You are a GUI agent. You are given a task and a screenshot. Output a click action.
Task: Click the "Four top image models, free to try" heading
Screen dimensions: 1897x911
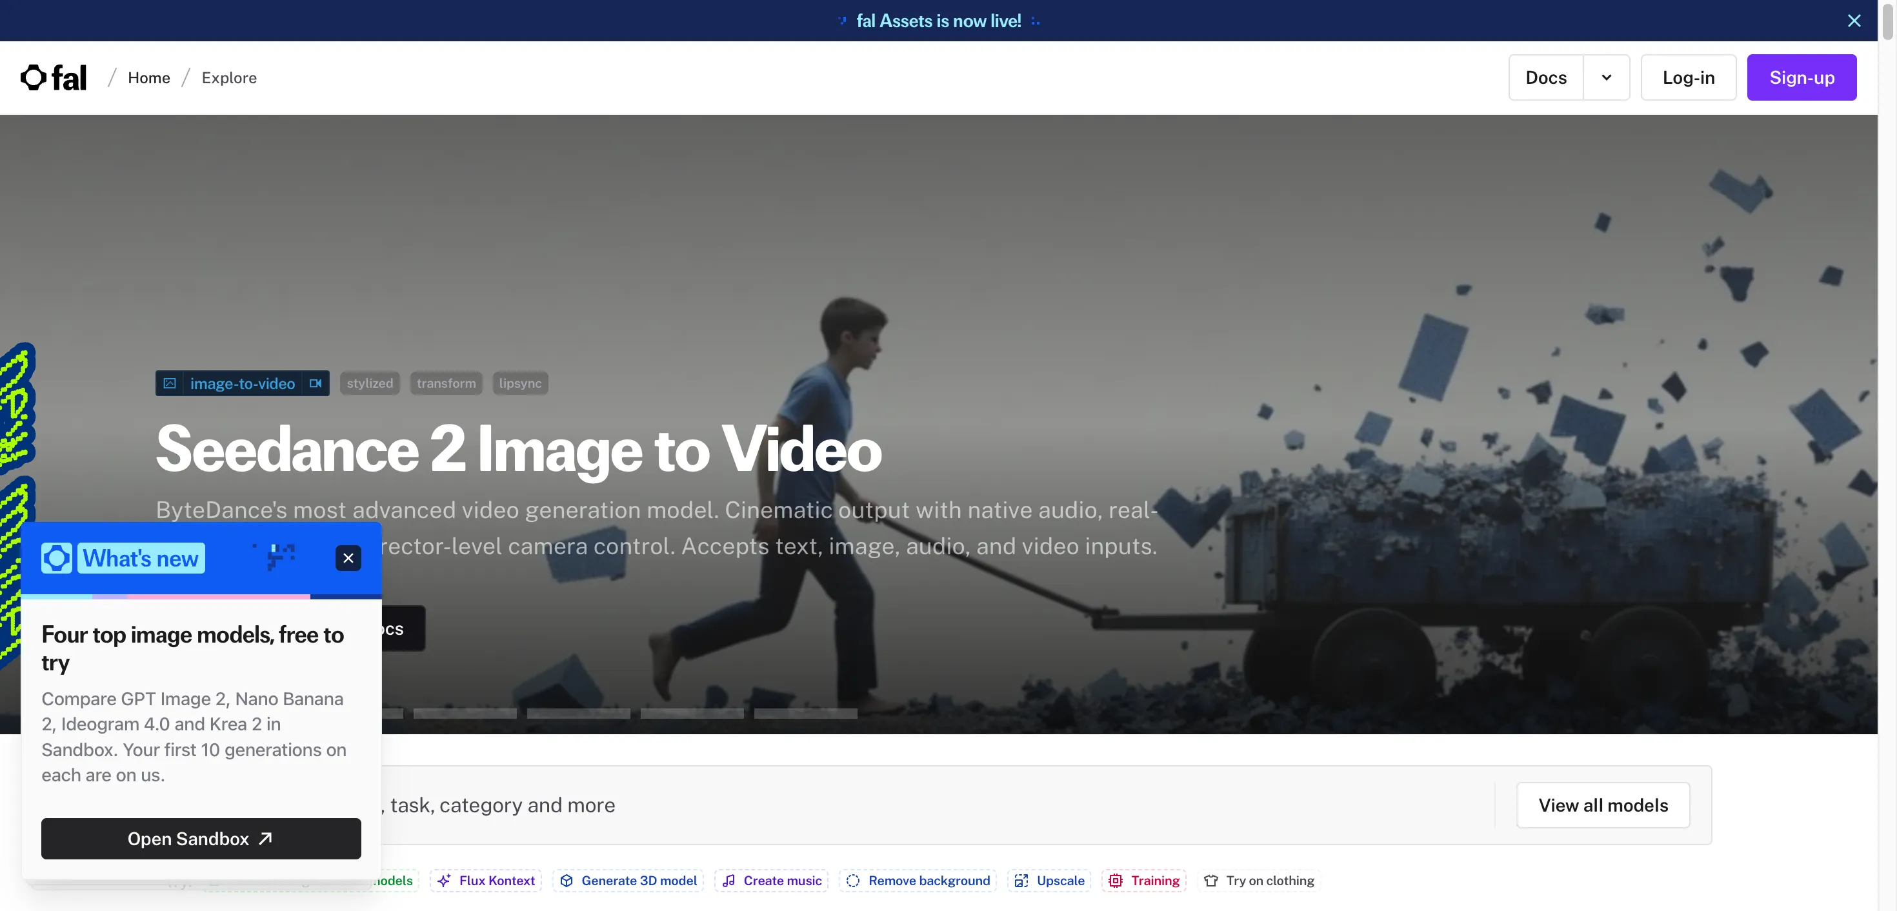pos(193,648)
